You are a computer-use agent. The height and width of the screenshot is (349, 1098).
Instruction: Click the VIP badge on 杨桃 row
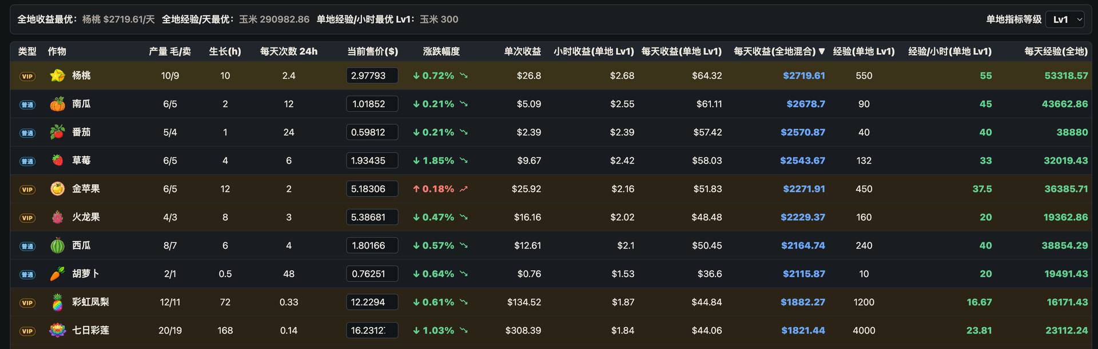[27, 76]
